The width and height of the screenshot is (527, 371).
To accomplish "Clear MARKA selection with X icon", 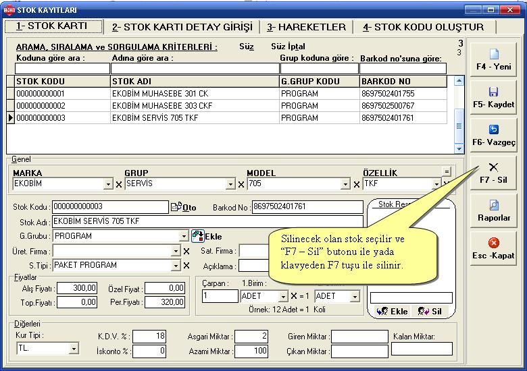I will coord(119,185).
